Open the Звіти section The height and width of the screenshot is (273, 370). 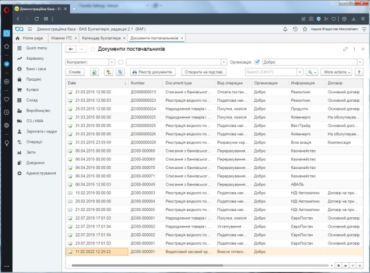[31, 152]
